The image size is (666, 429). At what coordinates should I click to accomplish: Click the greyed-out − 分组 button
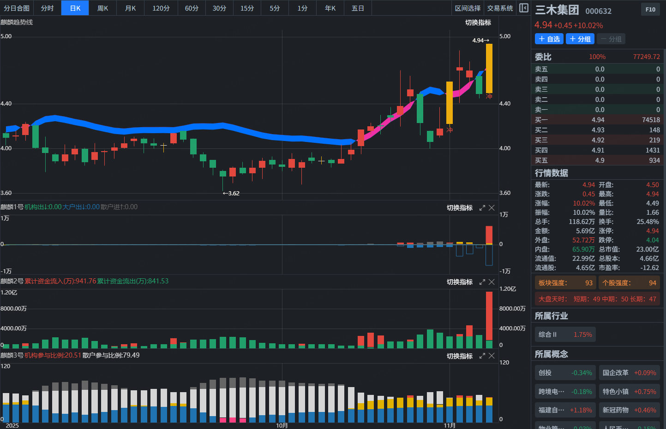(x=611, y=39)
